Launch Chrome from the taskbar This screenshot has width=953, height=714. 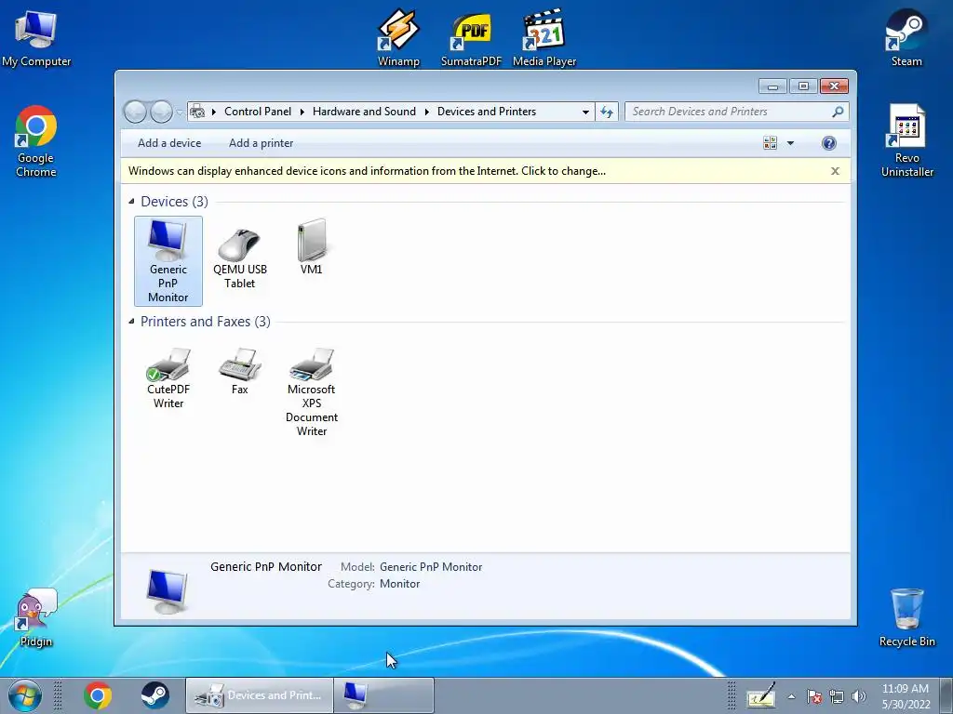click(98, 695)
